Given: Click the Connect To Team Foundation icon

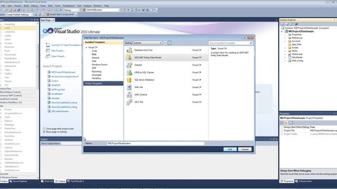Looking at the screenshot, I should [x=48, y=45].
